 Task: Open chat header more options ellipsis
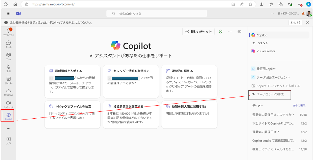pyautogui.click(x=230, y=32)
